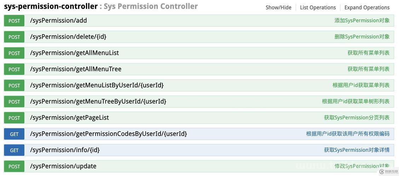The image size is (399, 176).
Task: Click 根据用户id获取该用户所有权限编码 description
Action: (348, 134)
